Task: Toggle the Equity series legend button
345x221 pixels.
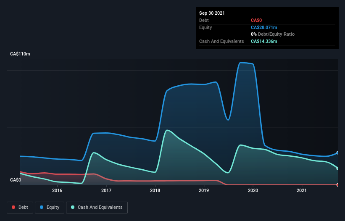Action: click(x=50, y=208)
